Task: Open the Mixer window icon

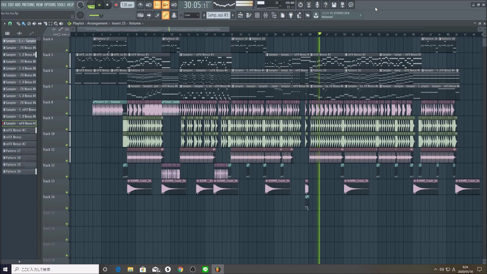Action: pos(265,15)
